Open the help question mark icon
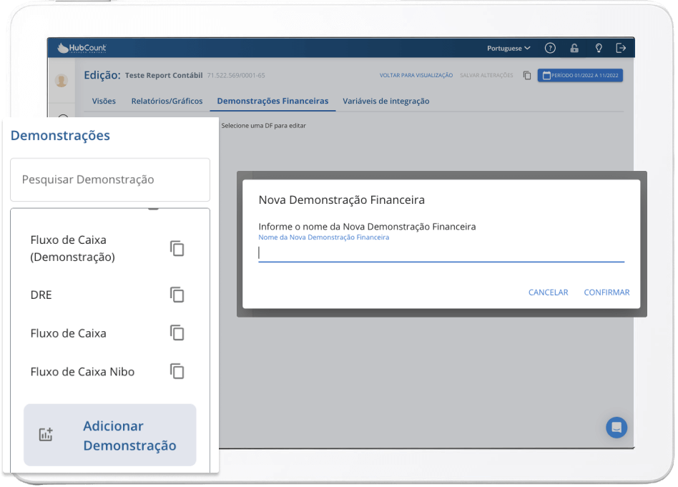Screen dimensions: 678x487 [550, 48]
